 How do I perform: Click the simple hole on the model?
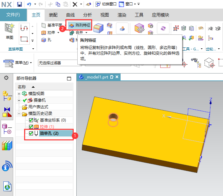pos(113,117)
